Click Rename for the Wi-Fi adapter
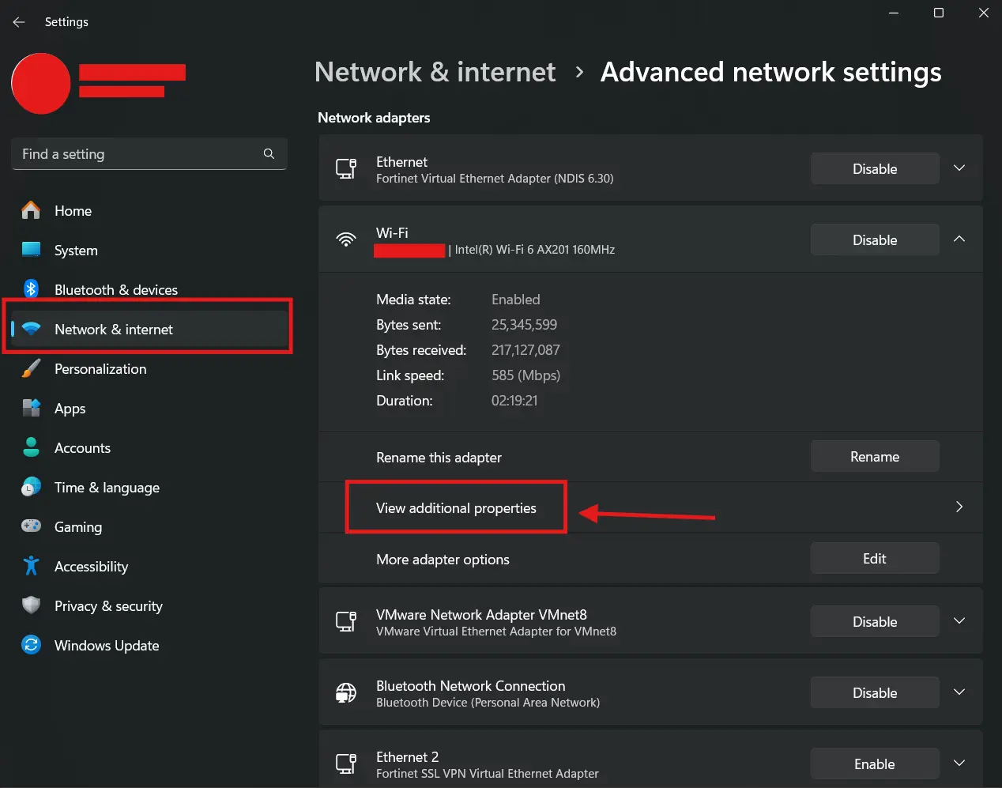The width and height of the screenshot is (1002, 788). click(x=875, y=456)
